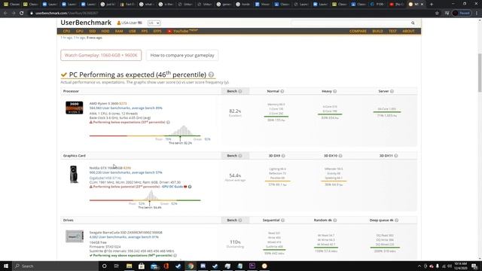This screenshot has width=482, height=271.
Task: Click the info icon next to Server
Action: coord(392,91)
